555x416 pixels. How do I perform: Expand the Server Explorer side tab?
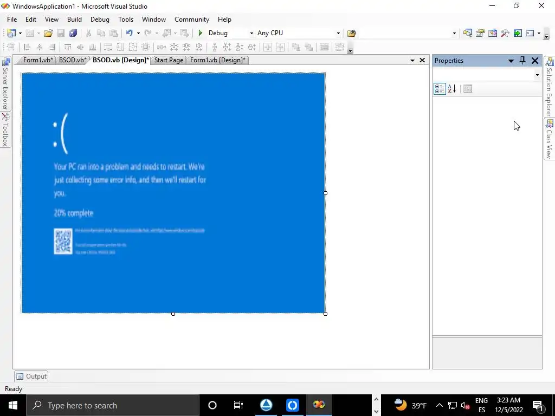pos(5,84)
